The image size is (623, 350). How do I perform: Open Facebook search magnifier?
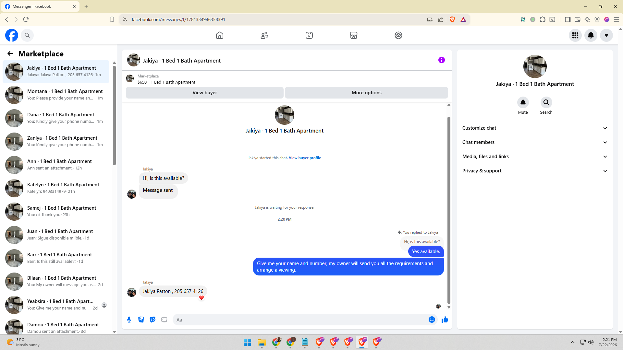point(27,35)
